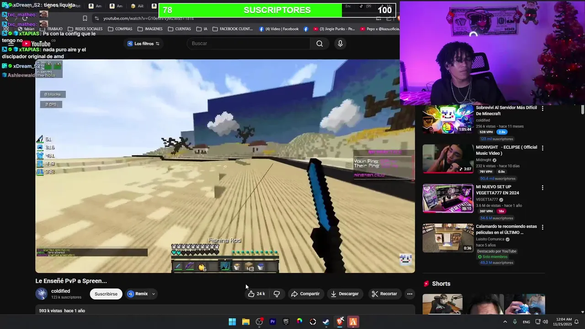
Task: Open Steam from the taskbar
Action: pyautogui.click(x=326, y=322)
